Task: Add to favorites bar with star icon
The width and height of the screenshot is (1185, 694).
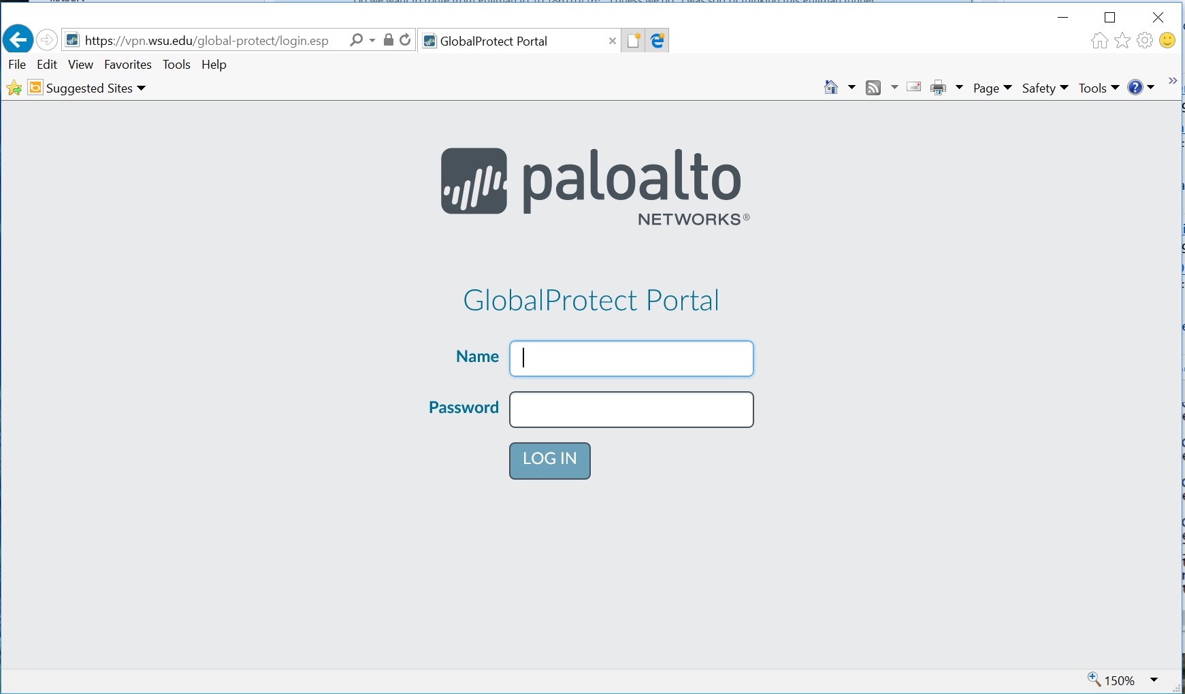Action: (x=14, y=88)
